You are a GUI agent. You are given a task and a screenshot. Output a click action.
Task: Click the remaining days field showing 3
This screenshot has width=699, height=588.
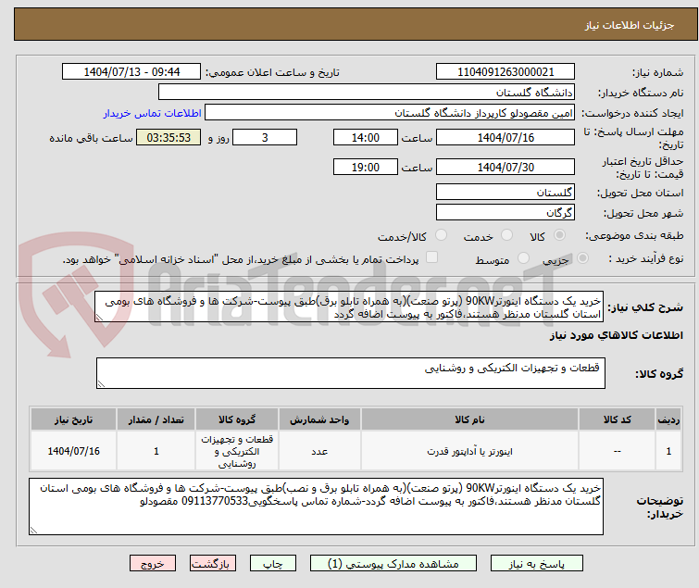pyautogui.click(x=265, y=137)
